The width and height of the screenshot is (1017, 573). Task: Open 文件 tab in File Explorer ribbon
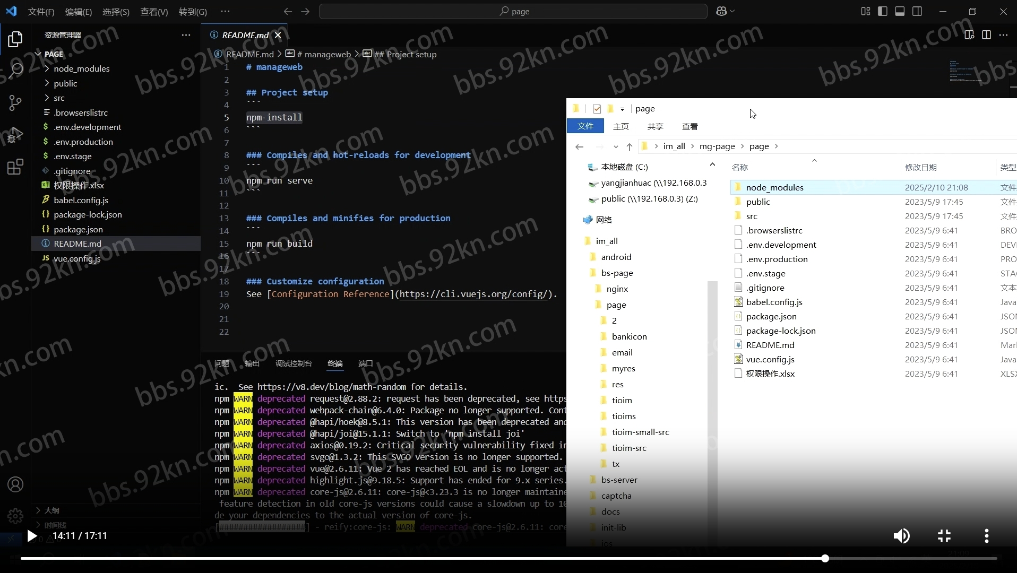[x=585, y=126]
